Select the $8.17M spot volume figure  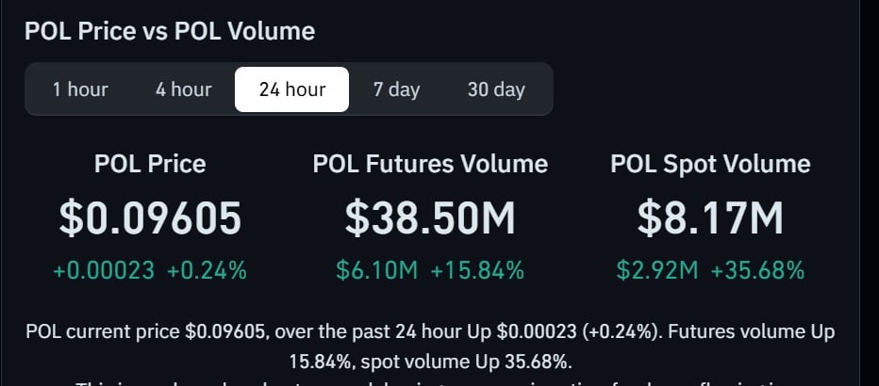(x=710, y=218)
